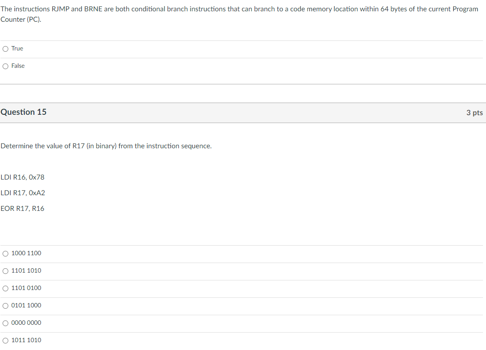Choose answer 1000 1100 for Question 15
Screen dimensions: 486x350
pyautogui.click(x=4, y=253)
